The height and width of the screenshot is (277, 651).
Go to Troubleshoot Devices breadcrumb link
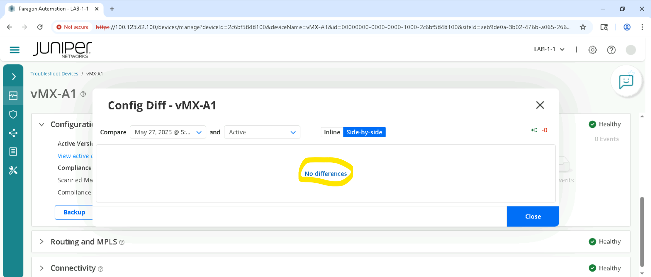point(54,74)
